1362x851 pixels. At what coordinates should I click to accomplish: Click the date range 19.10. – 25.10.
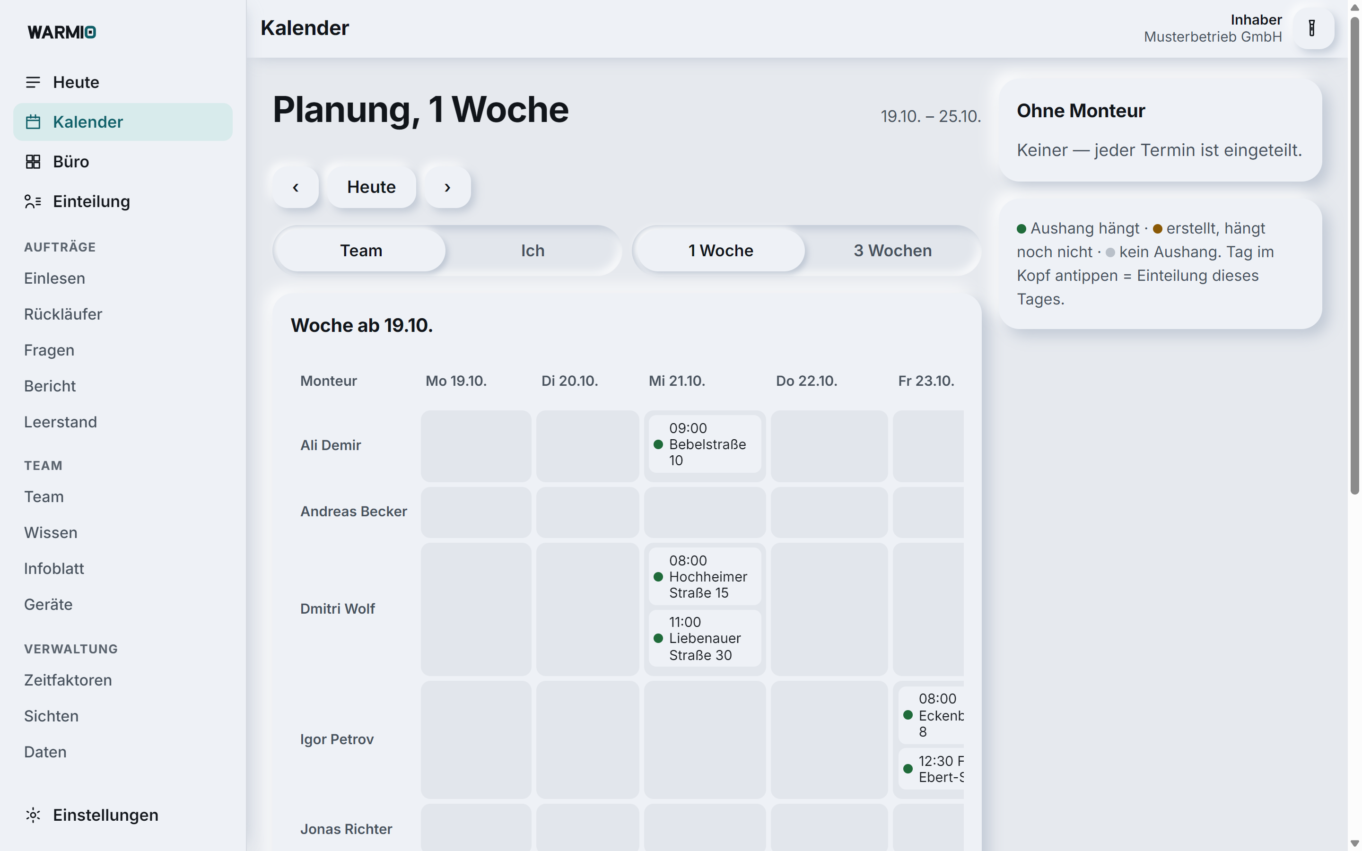(930, 116)
